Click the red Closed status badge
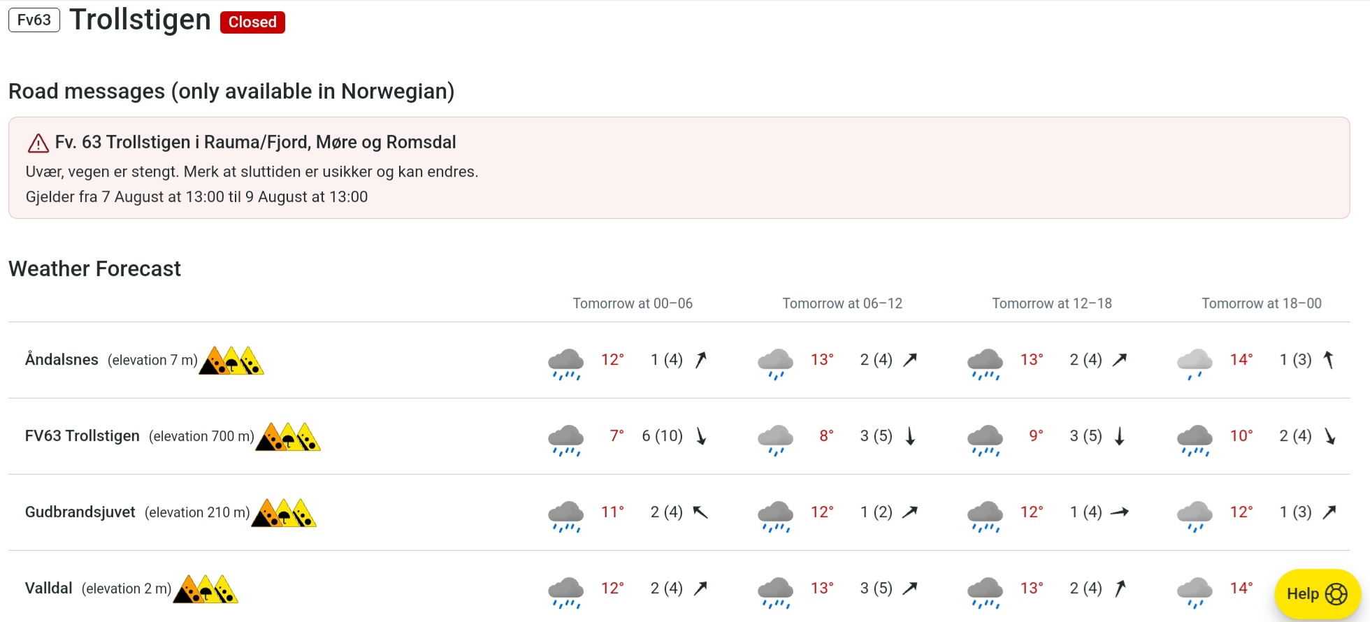The image size is (1370, 622). (252, 22)
